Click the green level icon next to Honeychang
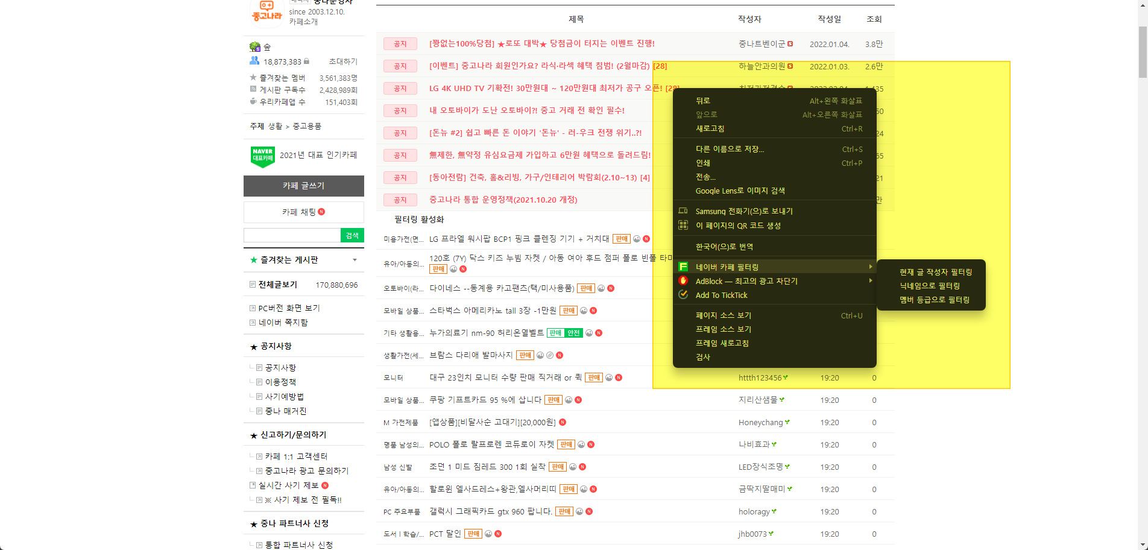Viewport: 1148px width, 550px height. pos(787,422)
